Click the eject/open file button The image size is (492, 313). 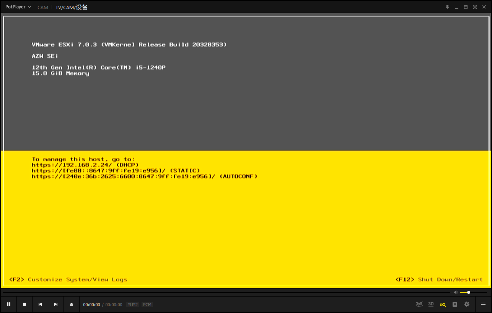pos(72,304)
